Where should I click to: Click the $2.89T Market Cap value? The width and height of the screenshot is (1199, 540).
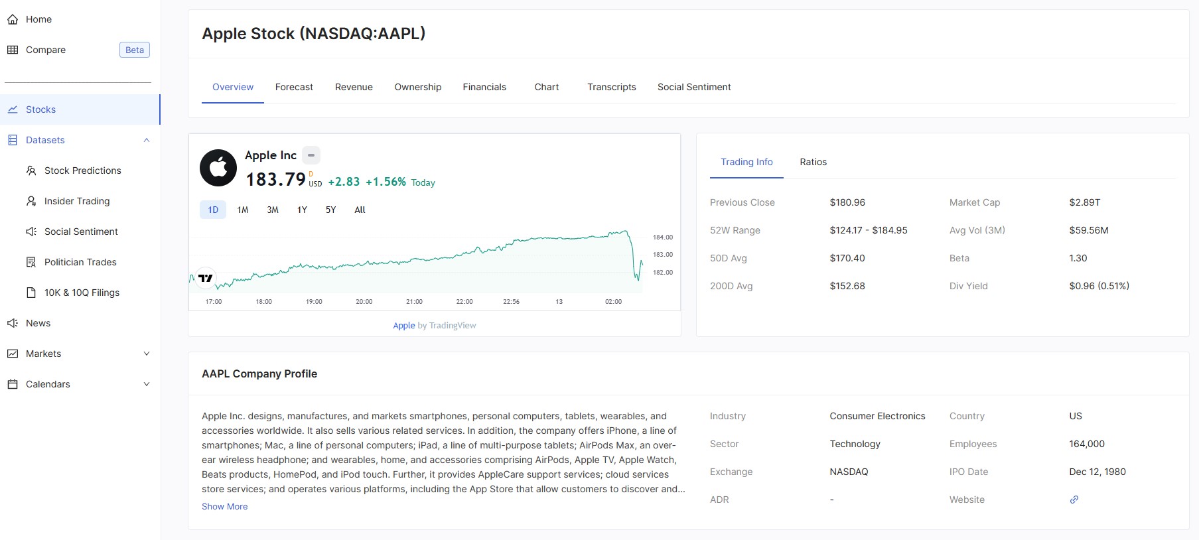click(1084, 202)
